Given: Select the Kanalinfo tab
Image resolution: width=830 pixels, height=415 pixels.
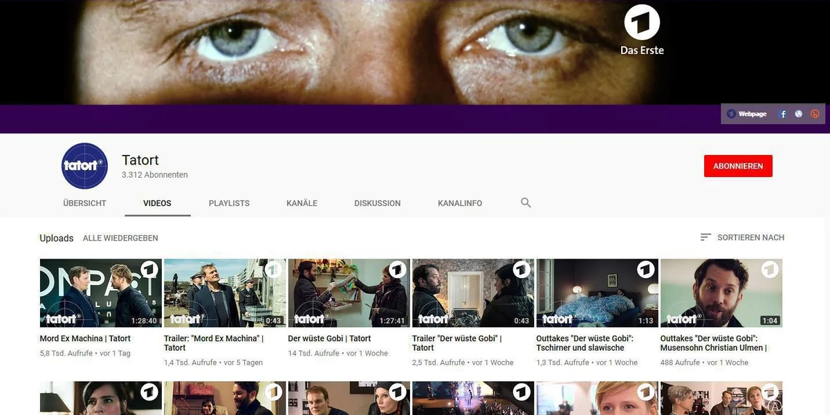Looking at the screenshot, I should pyautogui.click(x=460, y=203).
